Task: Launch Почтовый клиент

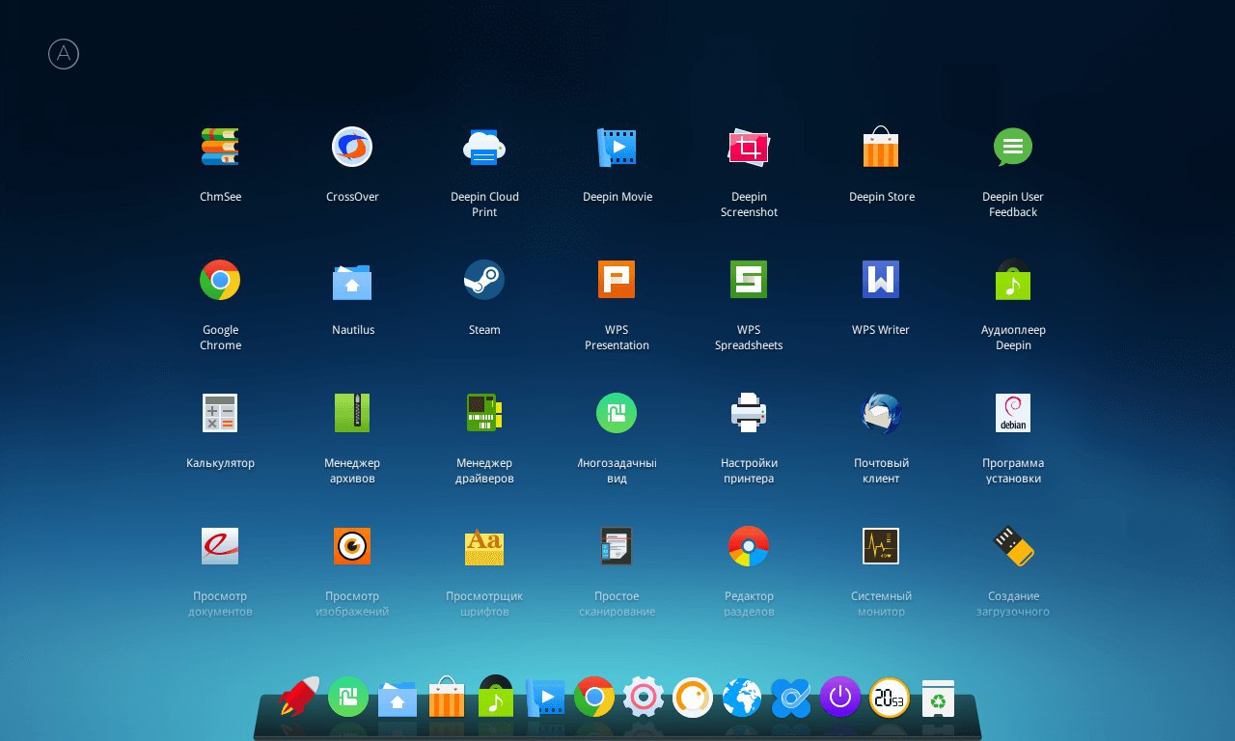Action: [881, 413]
